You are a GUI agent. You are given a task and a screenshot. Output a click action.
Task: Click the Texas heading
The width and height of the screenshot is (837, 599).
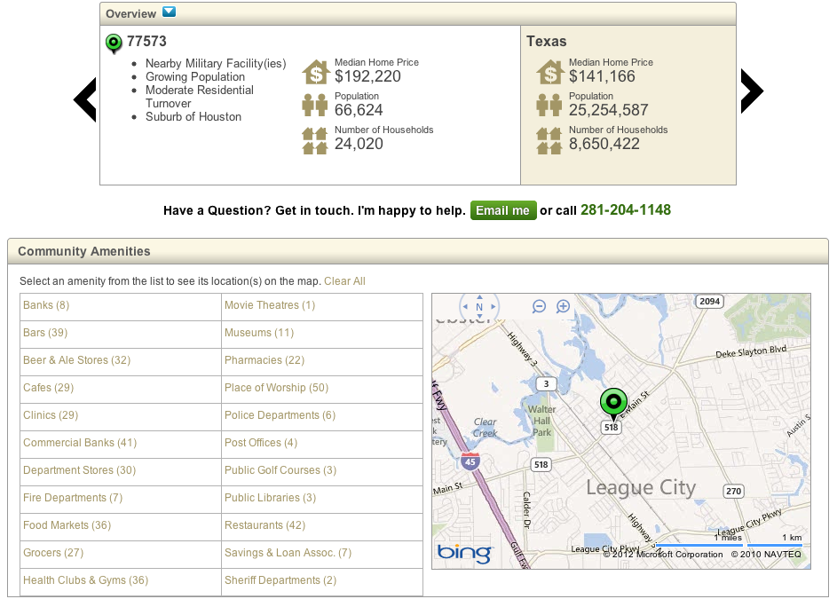pyautogui.click(x=547, y=41)
